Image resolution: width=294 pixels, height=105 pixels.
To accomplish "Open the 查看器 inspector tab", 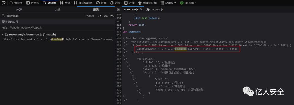I will coord(16,3).
